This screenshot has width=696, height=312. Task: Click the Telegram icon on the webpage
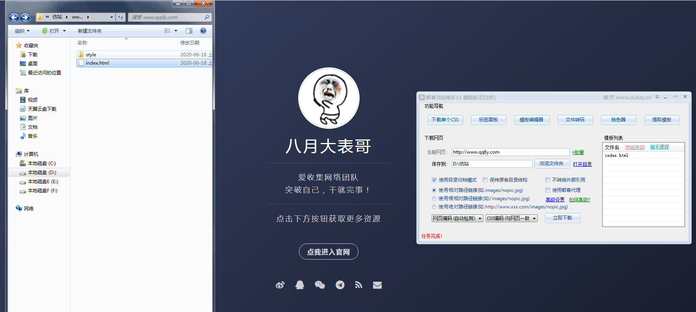point(340,285)
